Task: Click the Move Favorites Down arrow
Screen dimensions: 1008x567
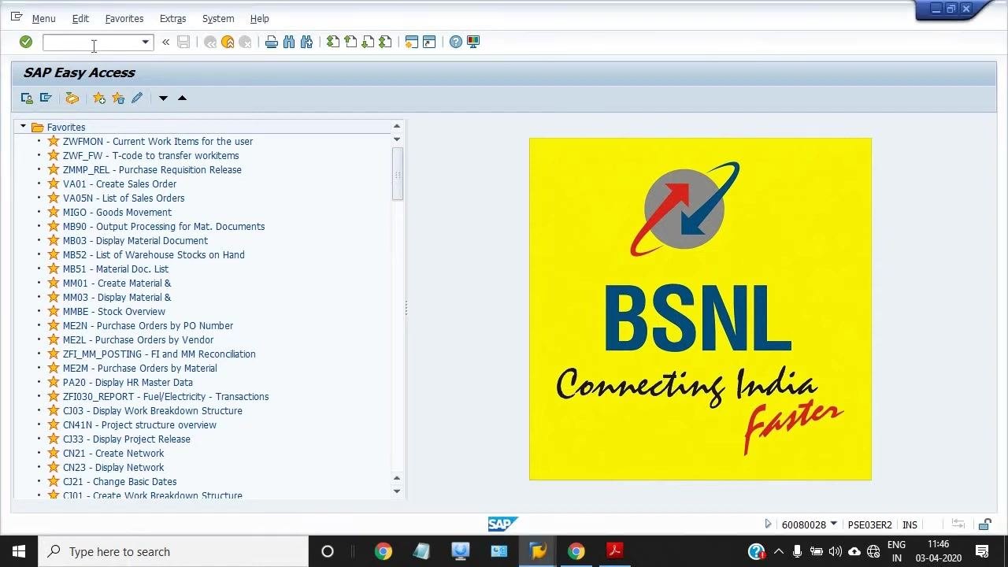Action: pyautogui.click(x=163, y=98)
